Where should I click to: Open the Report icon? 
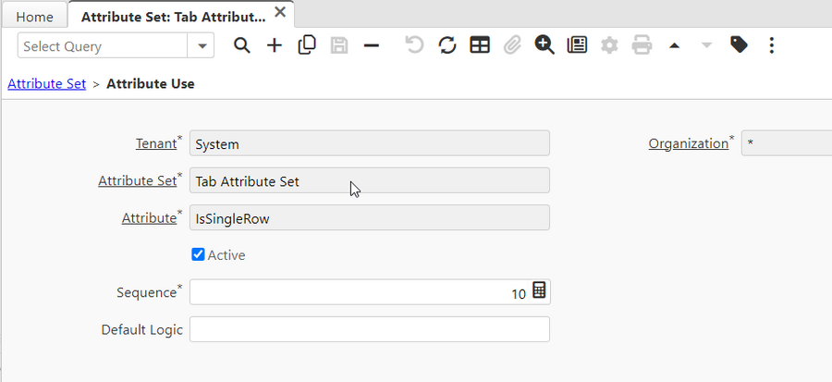pyautogui.click(x=577, y=45)
